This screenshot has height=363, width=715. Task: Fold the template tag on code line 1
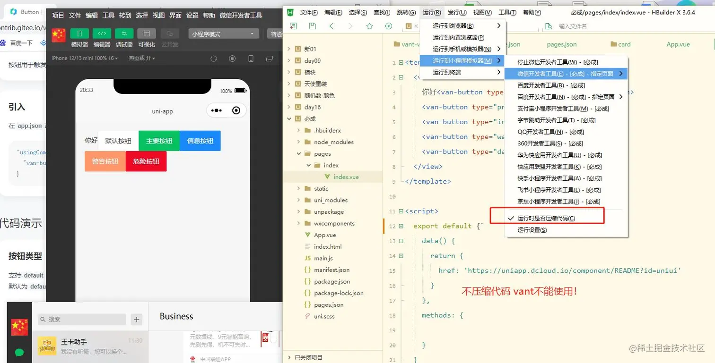tap(401, 62)
